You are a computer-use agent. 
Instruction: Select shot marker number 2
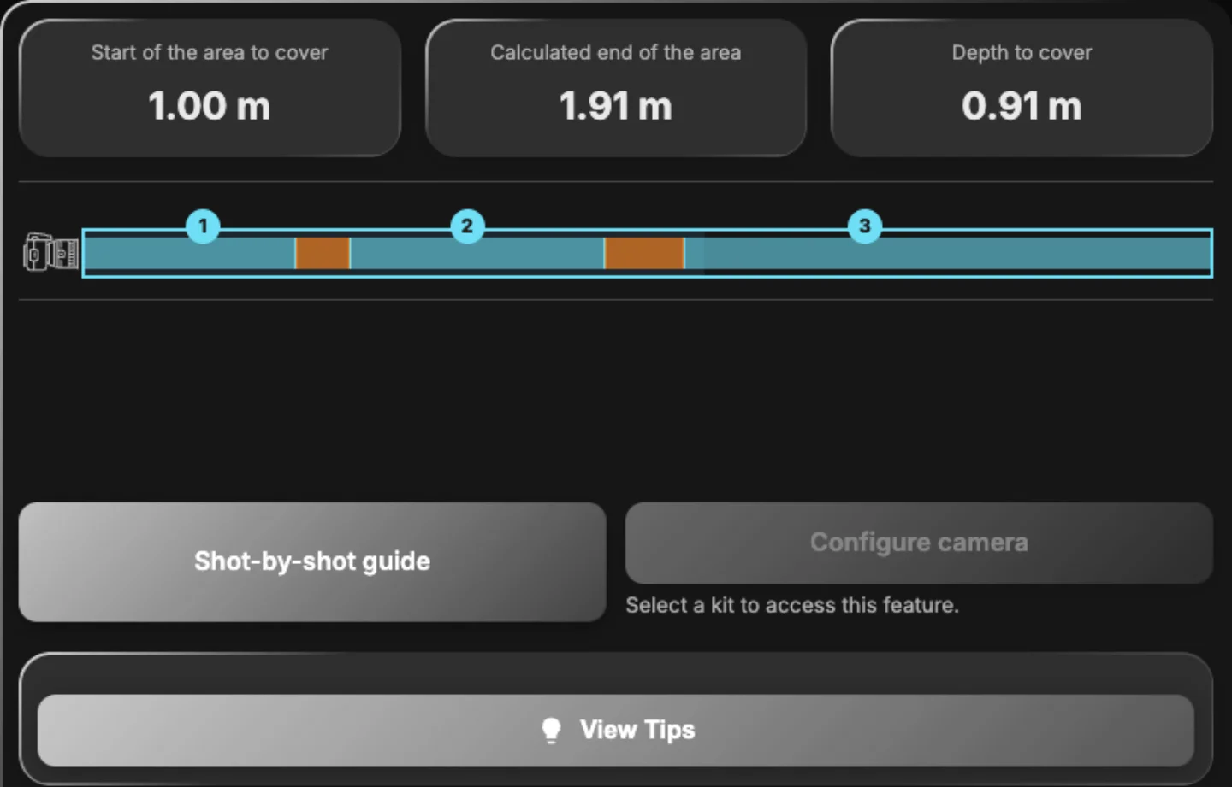(x=467, y=226)
